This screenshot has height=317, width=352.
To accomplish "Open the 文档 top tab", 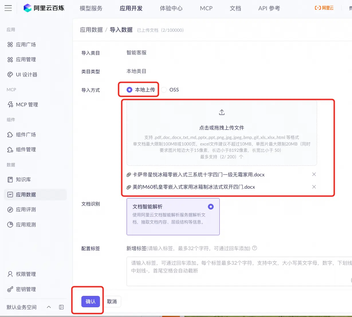I will (235, 8).
